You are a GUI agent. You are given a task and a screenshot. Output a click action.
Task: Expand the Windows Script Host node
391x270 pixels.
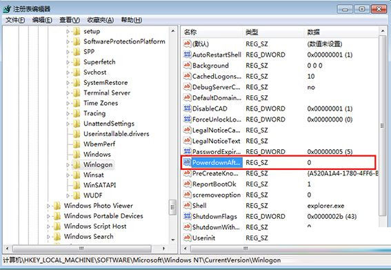(48, 226)
